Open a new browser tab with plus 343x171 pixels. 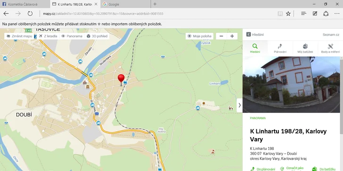155,4
